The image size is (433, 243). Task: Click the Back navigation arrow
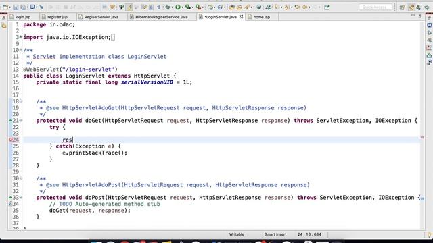pyautogui.click(x=305, y=7)
